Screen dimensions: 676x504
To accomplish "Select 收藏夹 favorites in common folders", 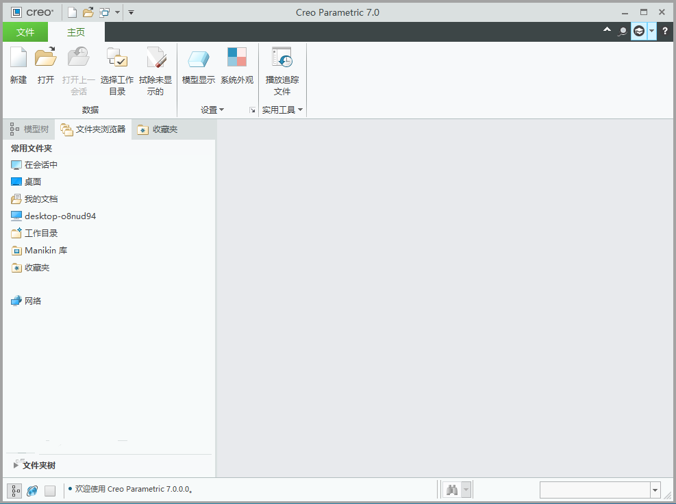I will tap(31, 268).
